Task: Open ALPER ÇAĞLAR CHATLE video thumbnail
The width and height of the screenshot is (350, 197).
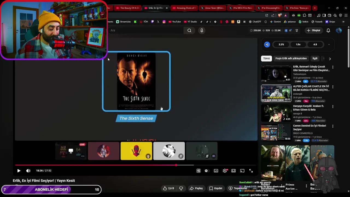Action: tap(276, 93)
